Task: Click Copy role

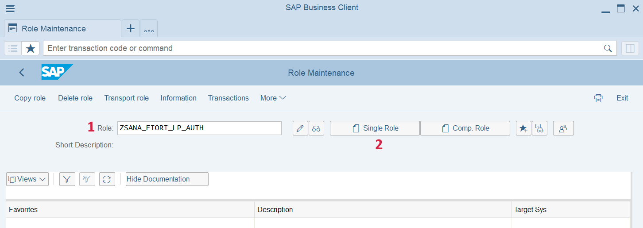Action: [30, 98]
